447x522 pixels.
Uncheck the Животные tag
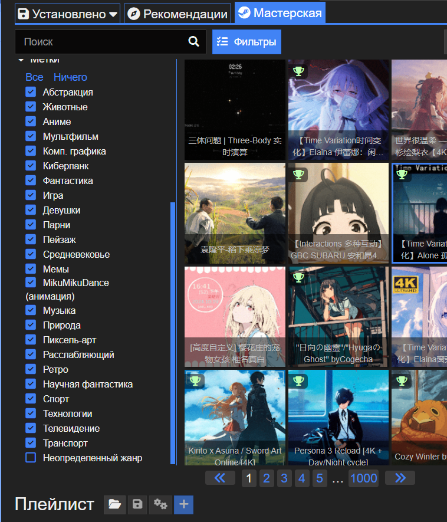(x=31, y=107)
